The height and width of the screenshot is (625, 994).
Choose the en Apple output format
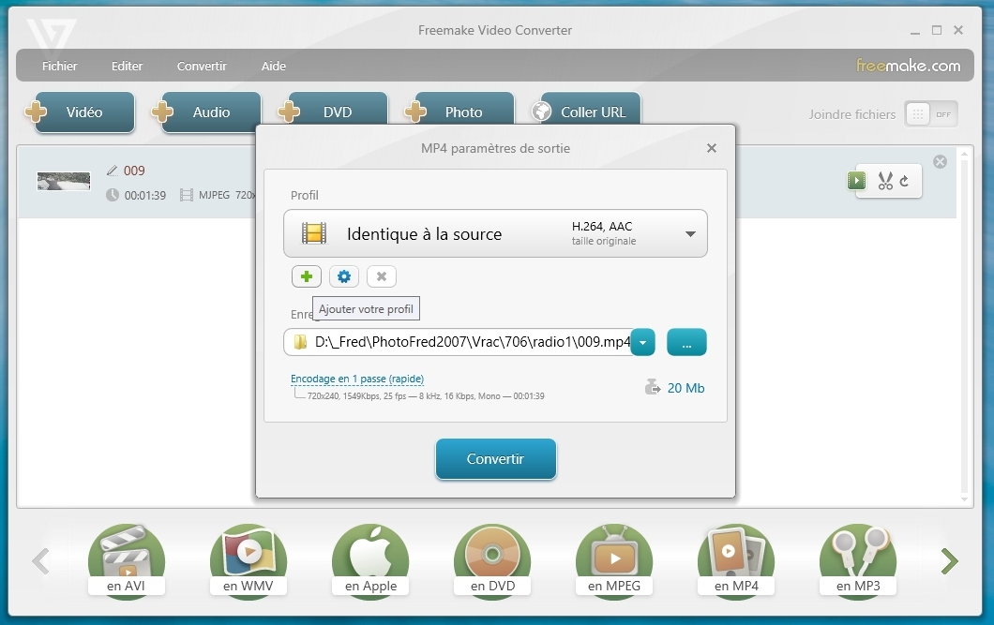point(370,561)
